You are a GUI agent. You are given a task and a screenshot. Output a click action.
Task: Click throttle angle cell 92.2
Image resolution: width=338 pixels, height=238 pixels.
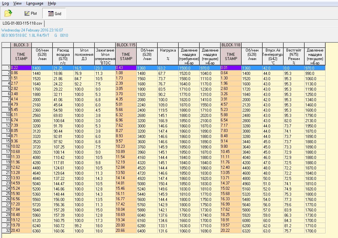click(x=84, y=84)
